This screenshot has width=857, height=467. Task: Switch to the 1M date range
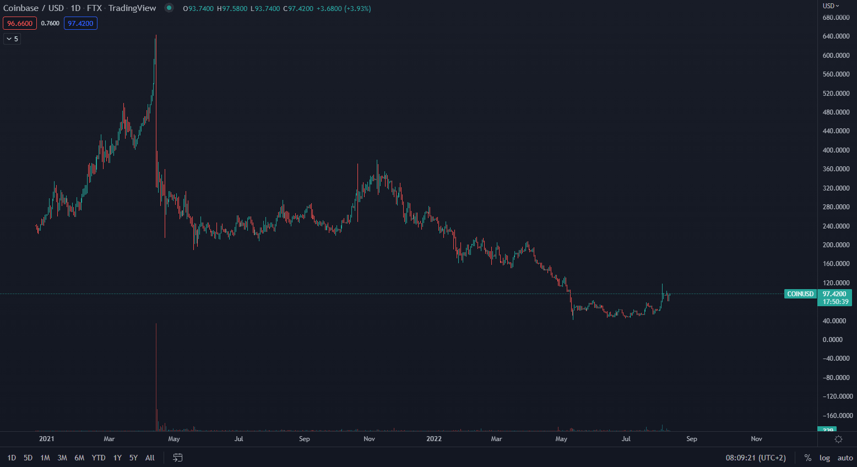click(x=45, y=458)
